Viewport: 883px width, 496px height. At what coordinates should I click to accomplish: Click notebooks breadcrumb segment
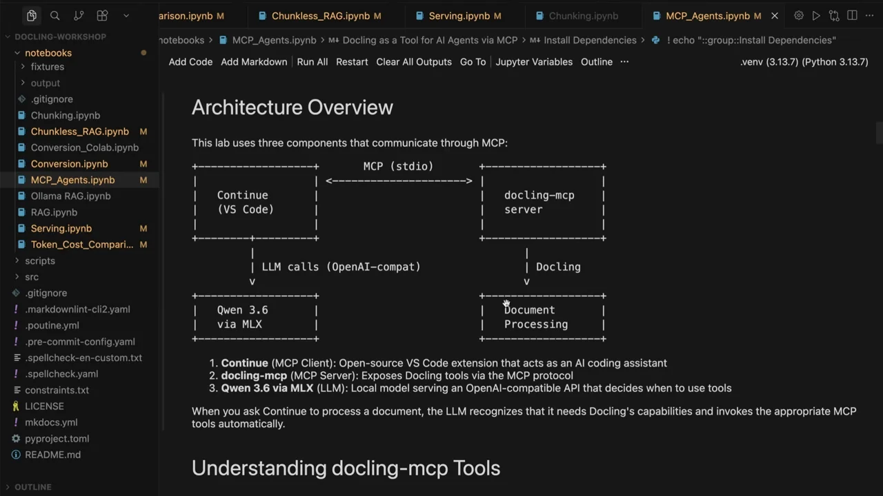coord(181,40)
